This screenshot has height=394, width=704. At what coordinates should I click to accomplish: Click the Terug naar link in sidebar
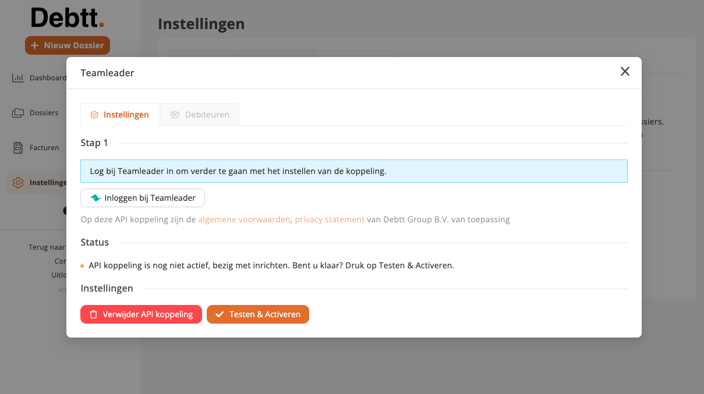click(47, 247)
